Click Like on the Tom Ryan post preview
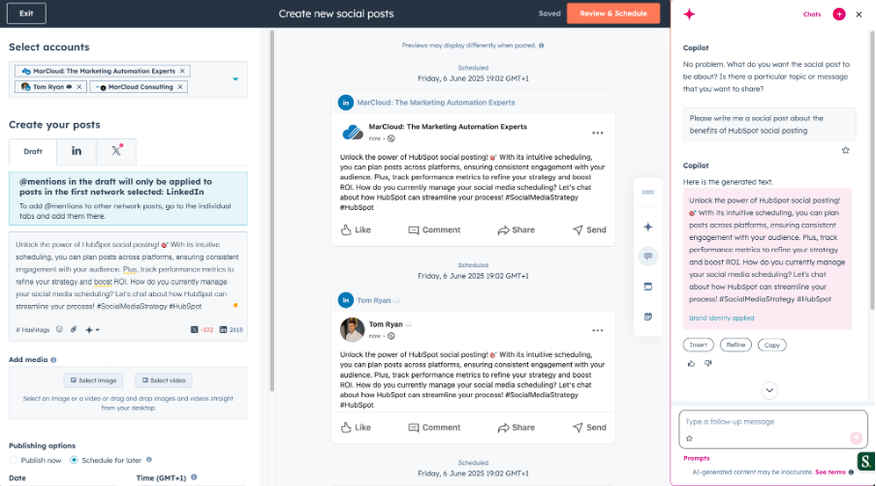Viewport: 876px width, 486px height. [356, 427]
